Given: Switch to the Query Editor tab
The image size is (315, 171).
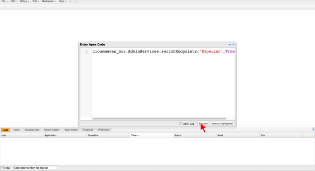Looking at the screenshot, I should point(52,130).
